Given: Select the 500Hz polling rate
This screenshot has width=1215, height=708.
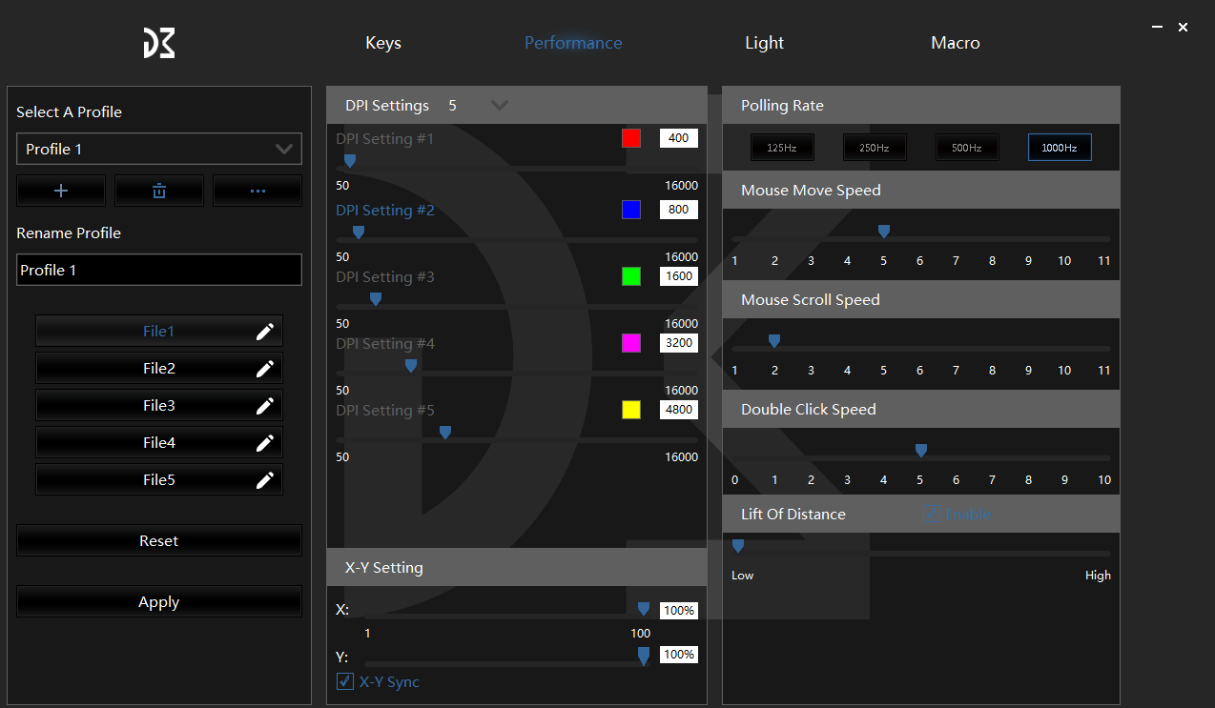Looking at the screenshot, I should click(x=967, y=148).
